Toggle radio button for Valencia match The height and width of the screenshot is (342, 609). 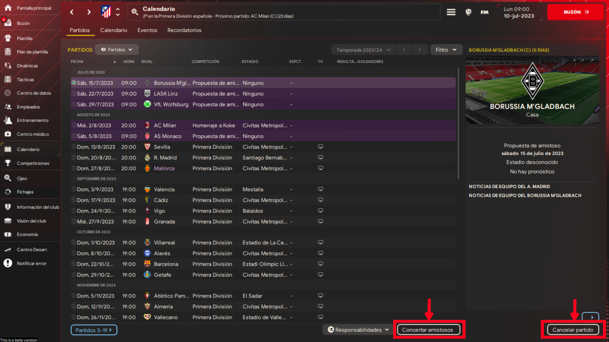74,189
